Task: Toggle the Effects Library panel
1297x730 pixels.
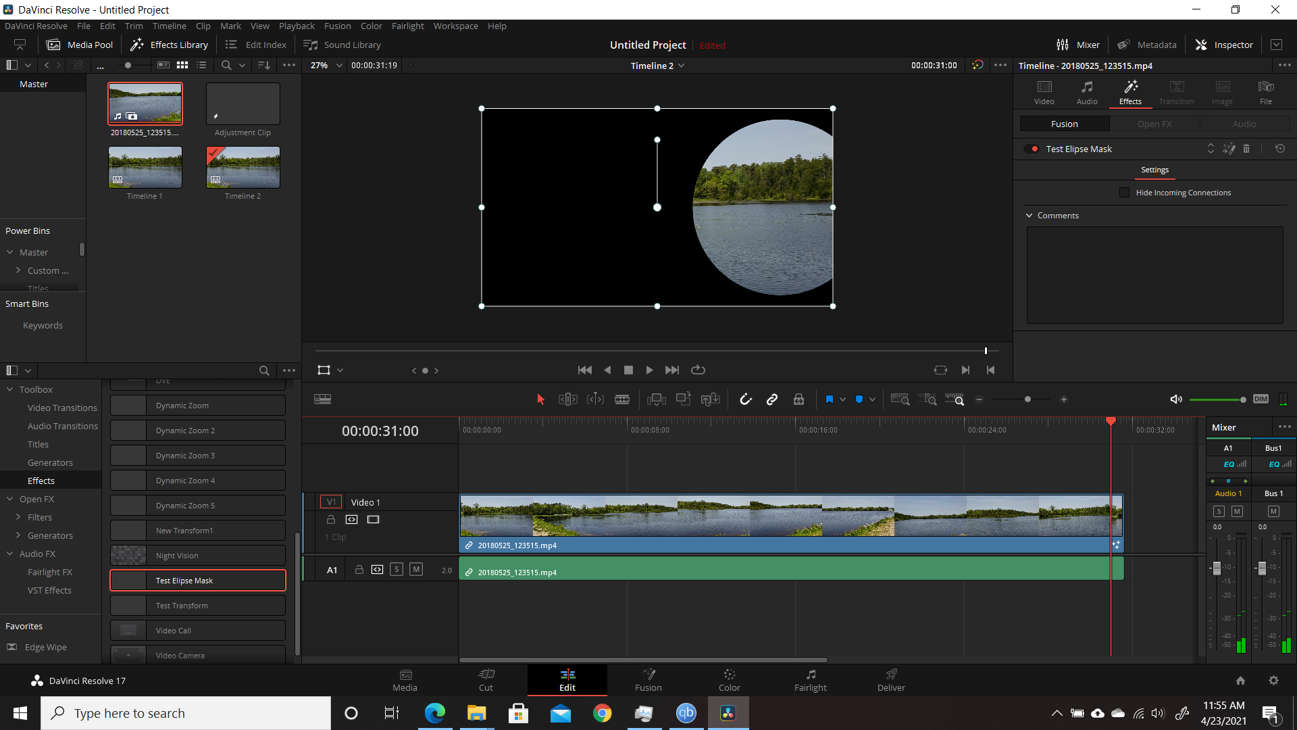Action: tap(169, 45)
